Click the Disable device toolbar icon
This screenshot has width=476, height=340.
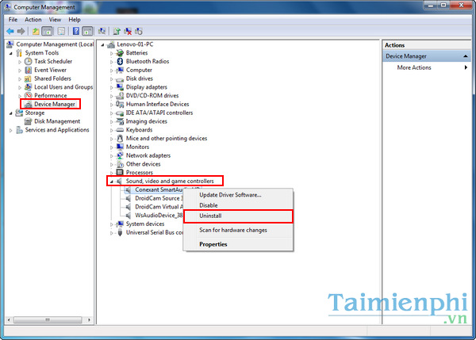point(139,31)
